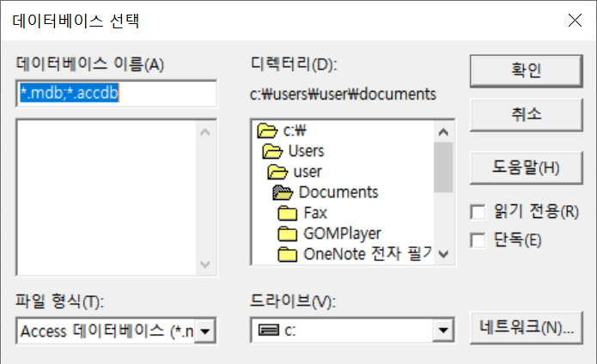Click the user folder icon
The height and width of the screenshot is (364, 597).
(278, 172)
